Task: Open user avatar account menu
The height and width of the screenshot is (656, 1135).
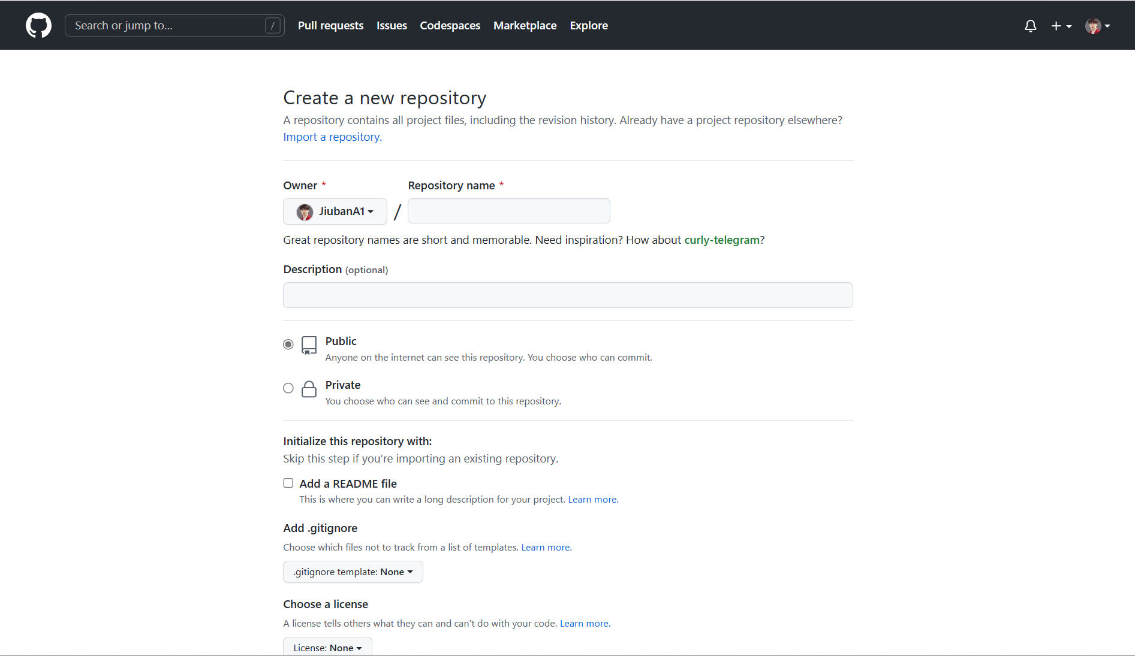Action: pyautogui.click(x=1097, y=26)
